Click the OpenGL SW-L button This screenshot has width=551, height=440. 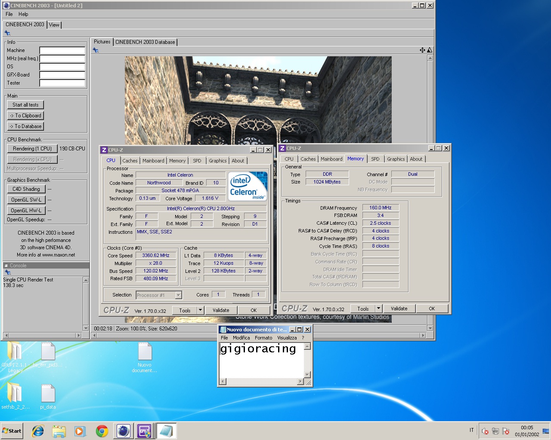26,200
